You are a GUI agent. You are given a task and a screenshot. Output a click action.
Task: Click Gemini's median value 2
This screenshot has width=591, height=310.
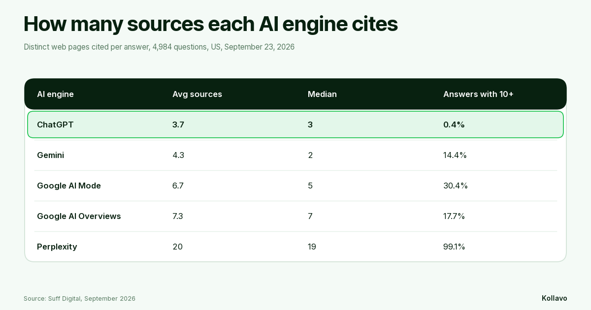click(x=310, y=155)
